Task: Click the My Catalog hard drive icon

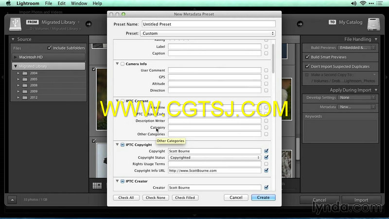Action: [x=373, y=24]
